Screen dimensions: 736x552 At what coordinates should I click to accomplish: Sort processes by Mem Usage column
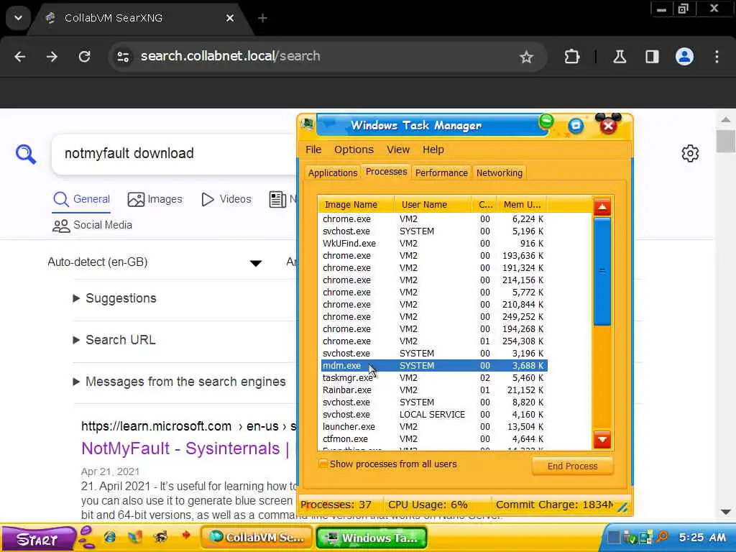click(x=522, y=205)
